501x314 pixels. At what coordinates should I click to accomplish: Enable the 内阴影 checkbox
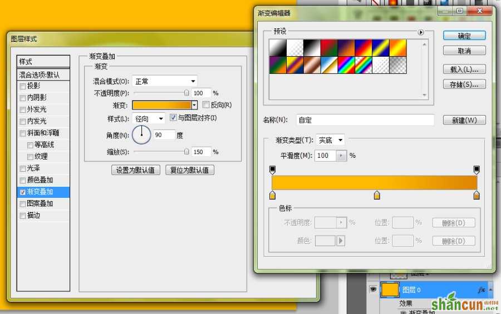(23, 98)
